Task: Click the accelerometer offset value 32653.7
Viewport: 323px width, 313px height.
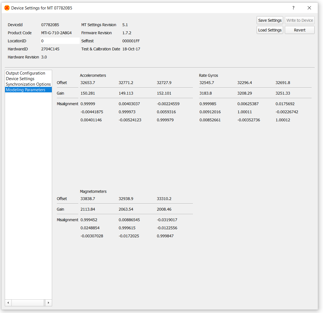Action: click(x=88, y=83)
